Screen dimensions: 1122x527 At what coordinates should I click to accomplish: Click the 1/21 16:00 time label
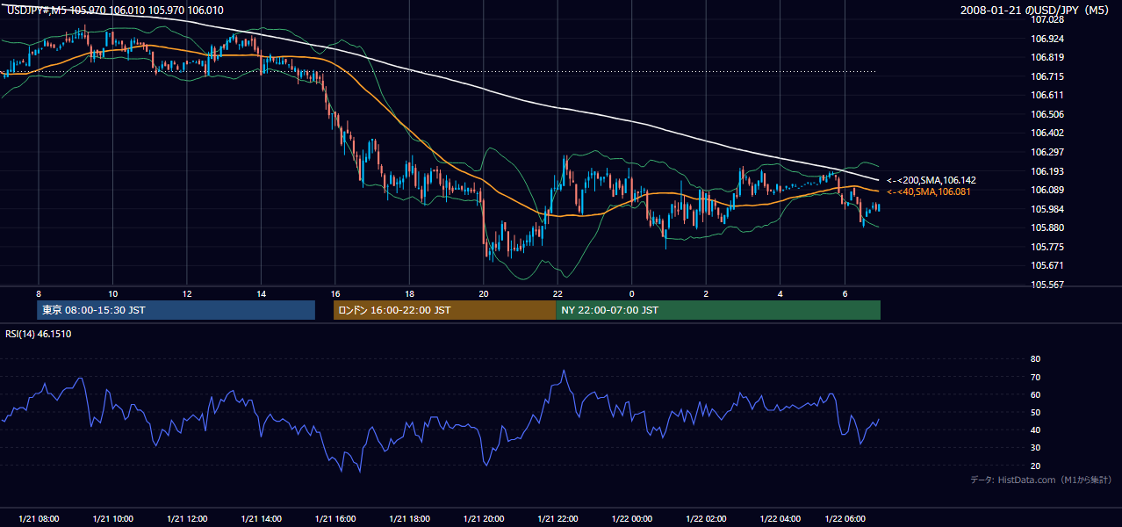tap(335, 519)
